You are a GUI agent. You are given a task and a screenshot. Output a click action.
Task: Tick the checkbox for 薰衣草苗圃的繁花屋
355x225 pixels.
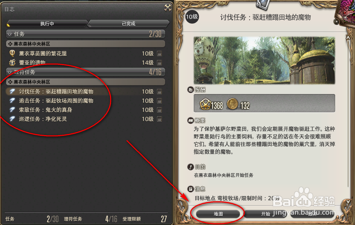[159, 53]
